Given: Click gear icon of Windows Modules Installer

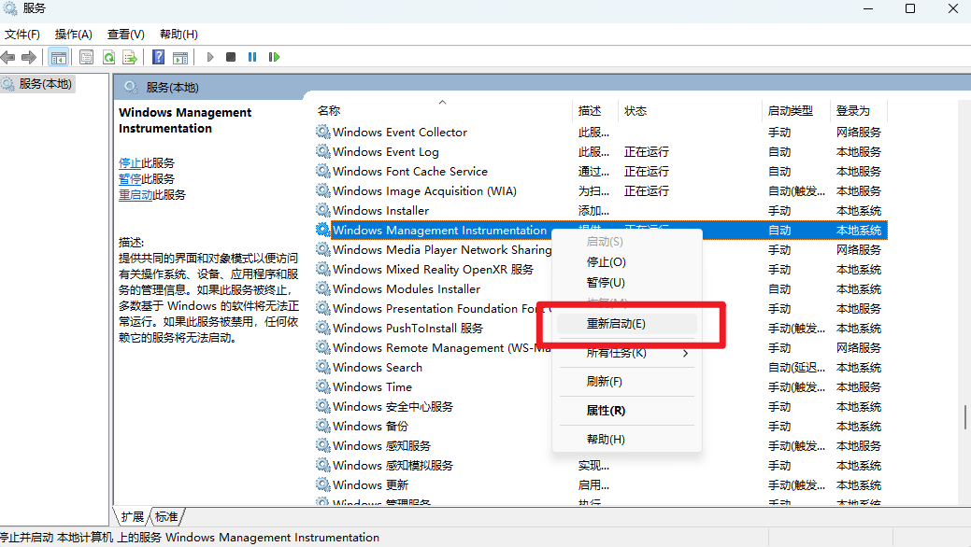Looking at the screenshot, I should tap(322, 289).
